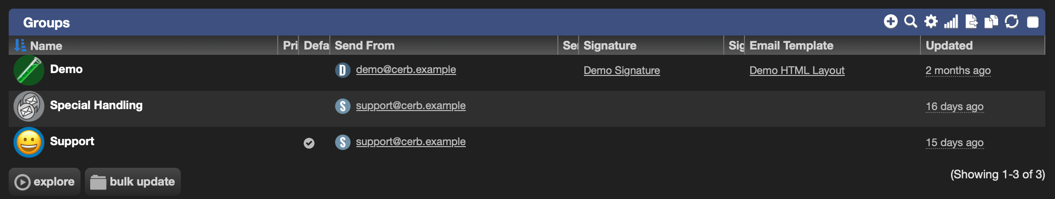Sort by the Name column header
1055x199 pixels.
point(46,46)
